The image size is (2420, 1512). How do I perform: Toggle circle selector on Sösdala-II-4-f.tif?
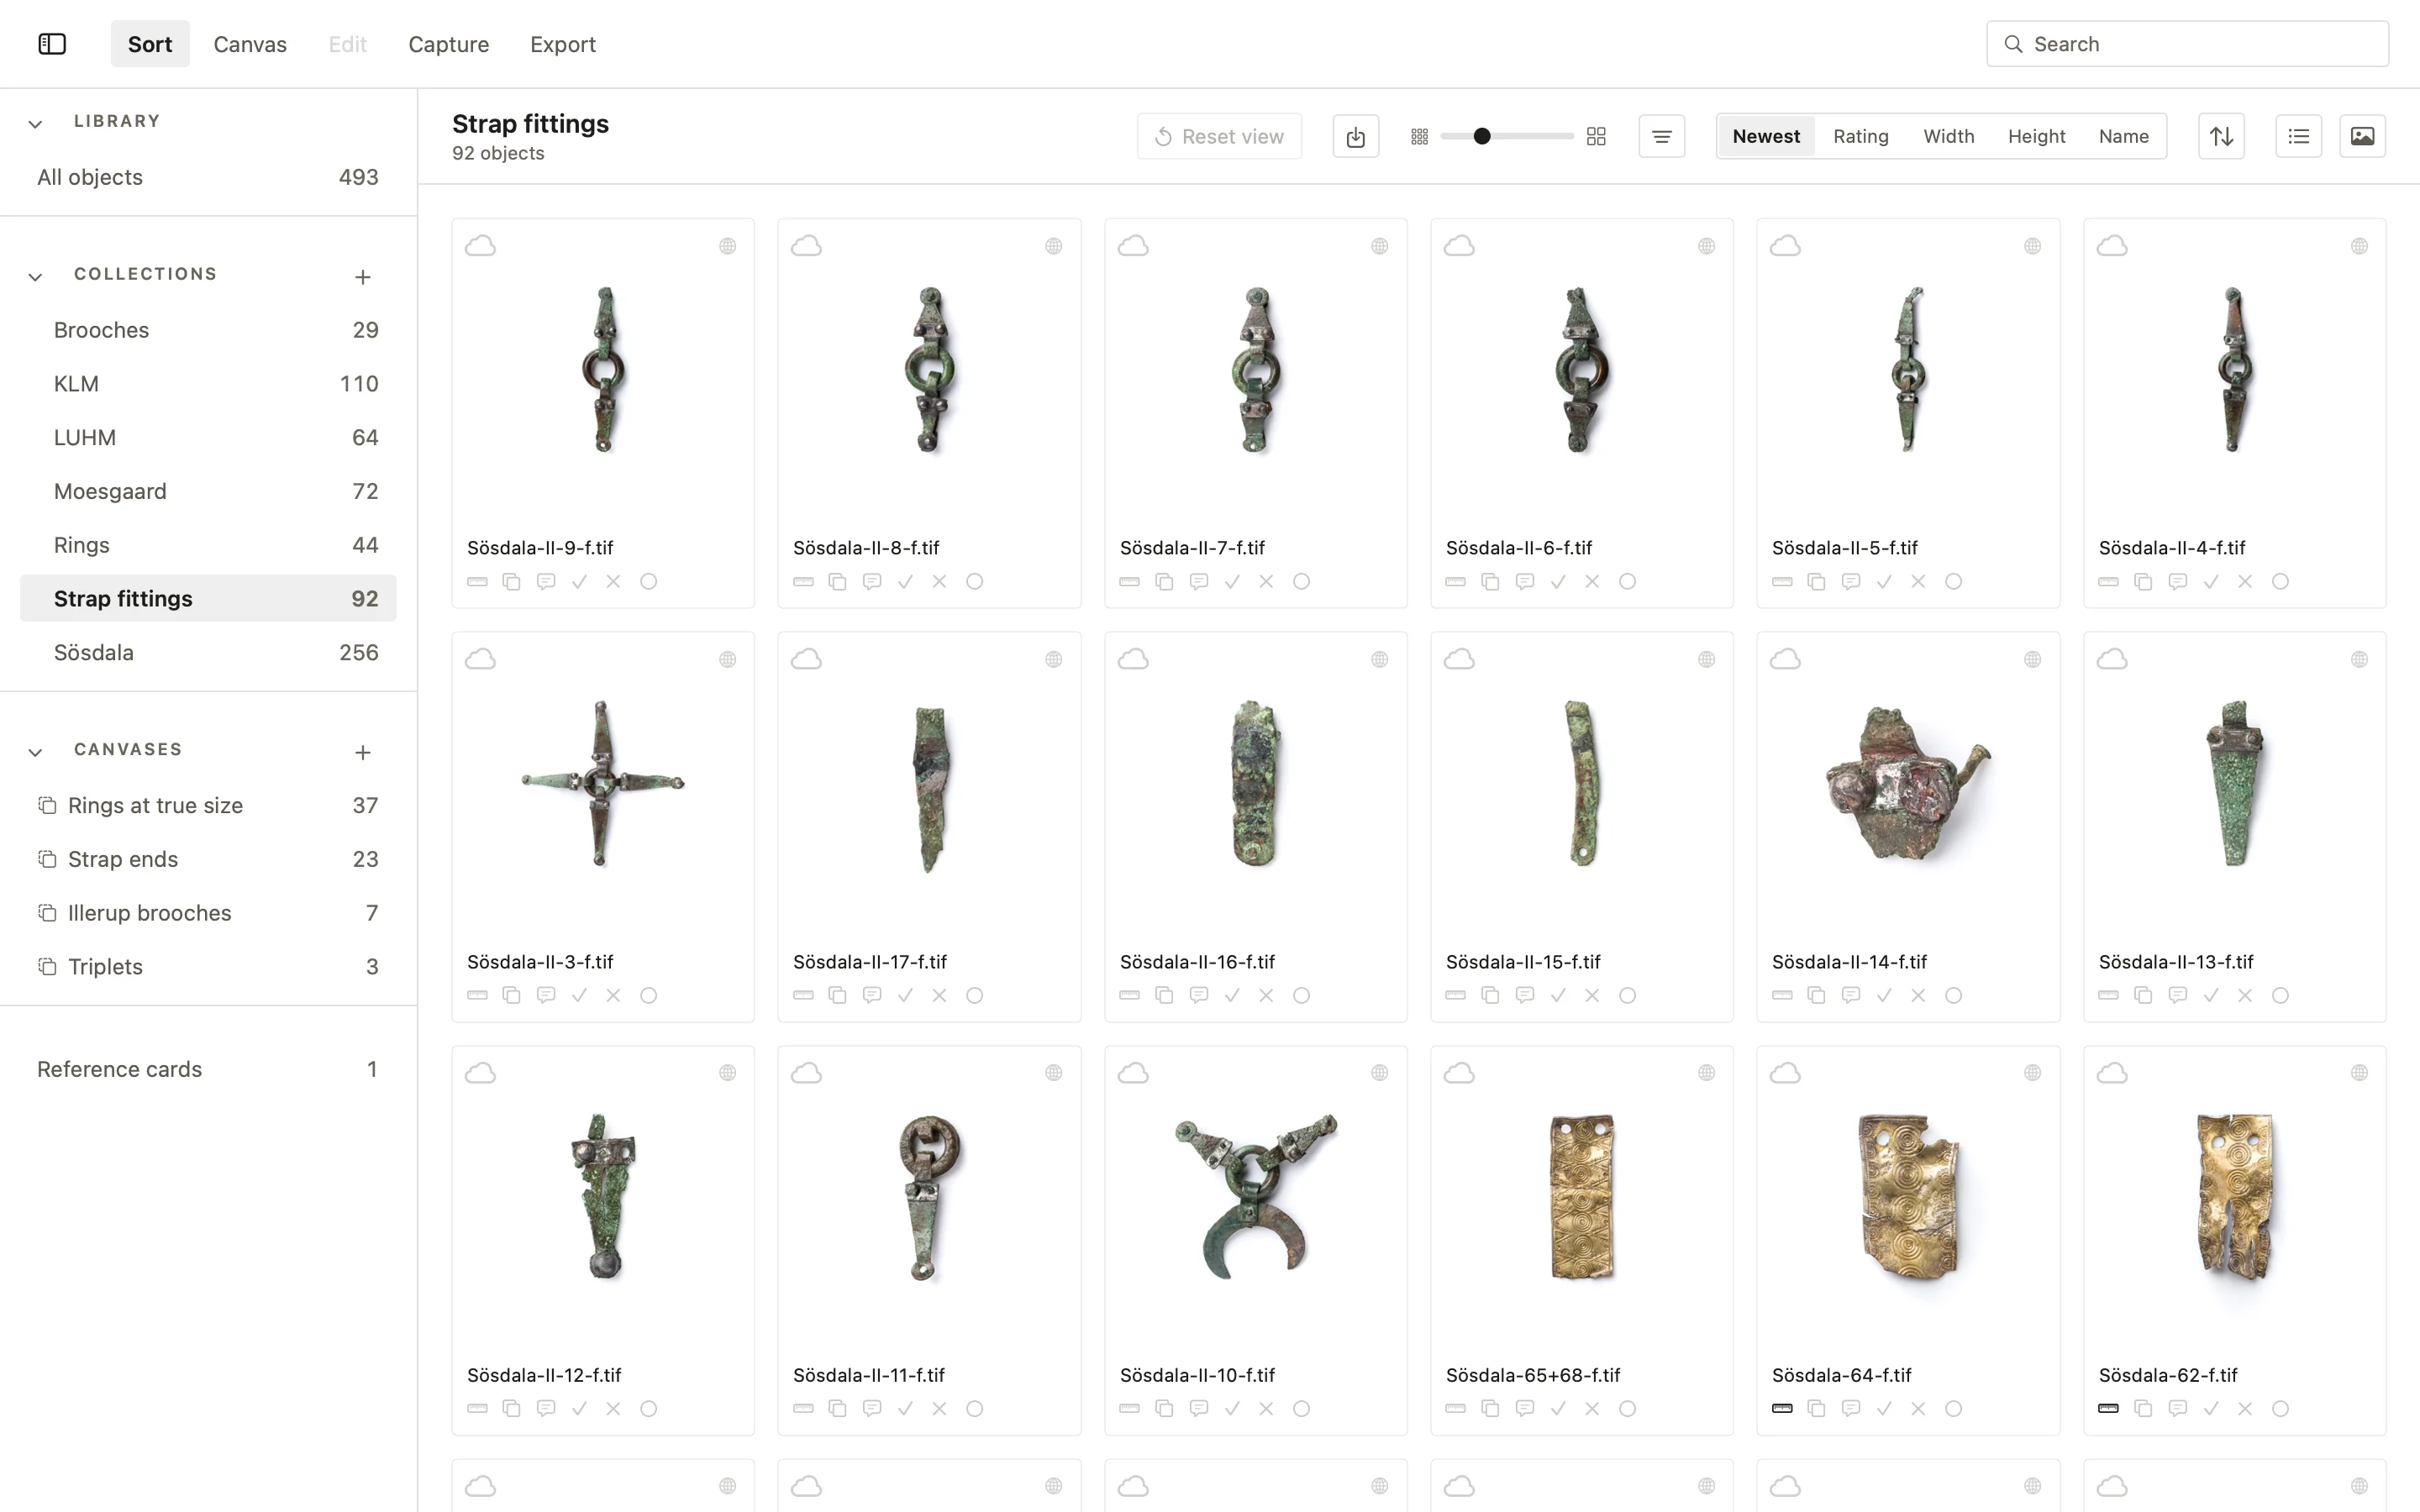pos(2280,582)
